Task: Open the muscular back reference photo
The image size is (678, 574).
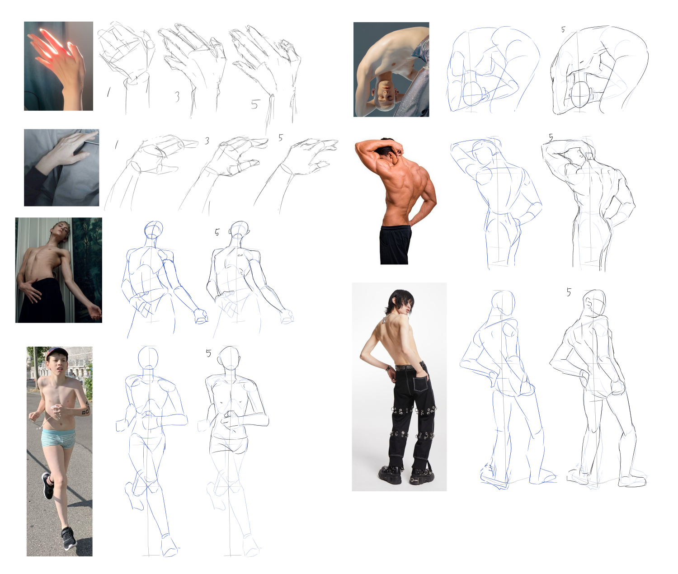Action: click(x=395, y=201)
